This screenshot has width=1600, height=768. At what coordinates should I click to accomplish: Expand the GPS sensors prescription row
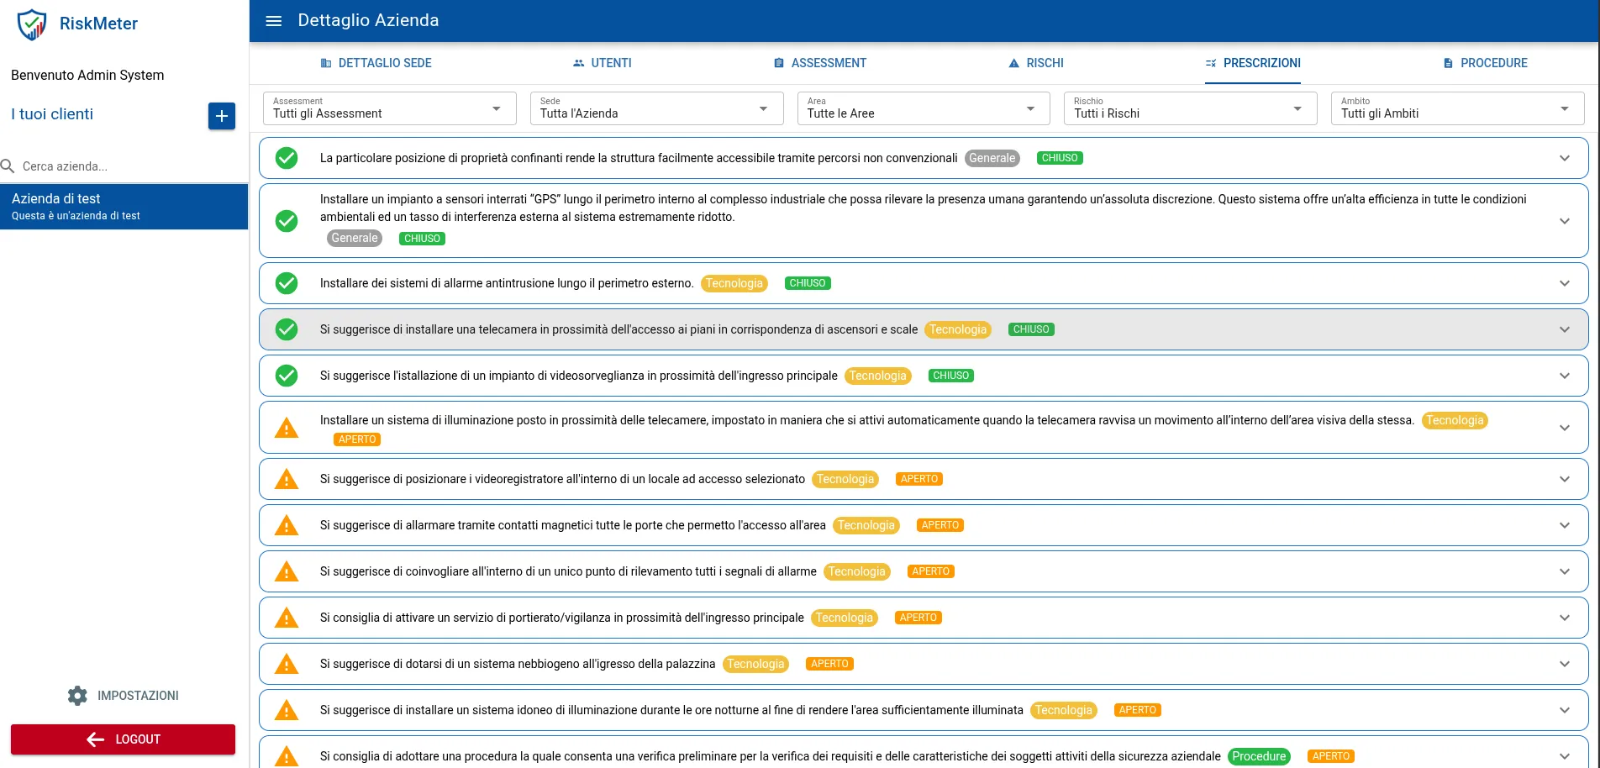(1565, 221)
